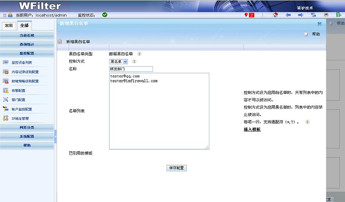Switch to the 全部 tab

click(x=24, y=26)
